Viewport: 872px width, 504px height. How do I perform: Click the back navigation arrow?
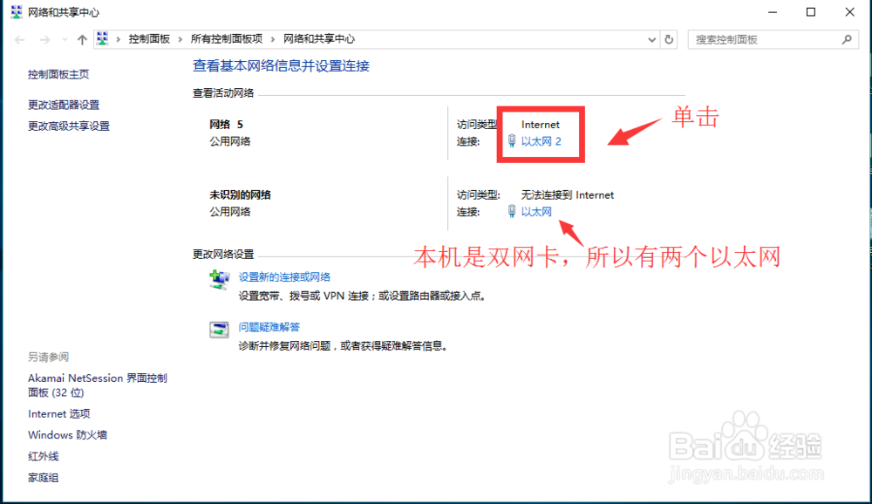[19, 39]
